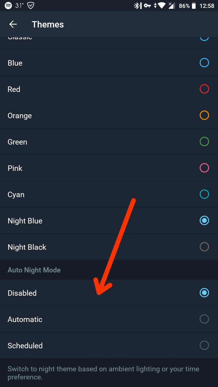Tap the partially visible Classic theme radio
Image resolution: width=218 pixels, height=387 pixels.
[204, 38]
